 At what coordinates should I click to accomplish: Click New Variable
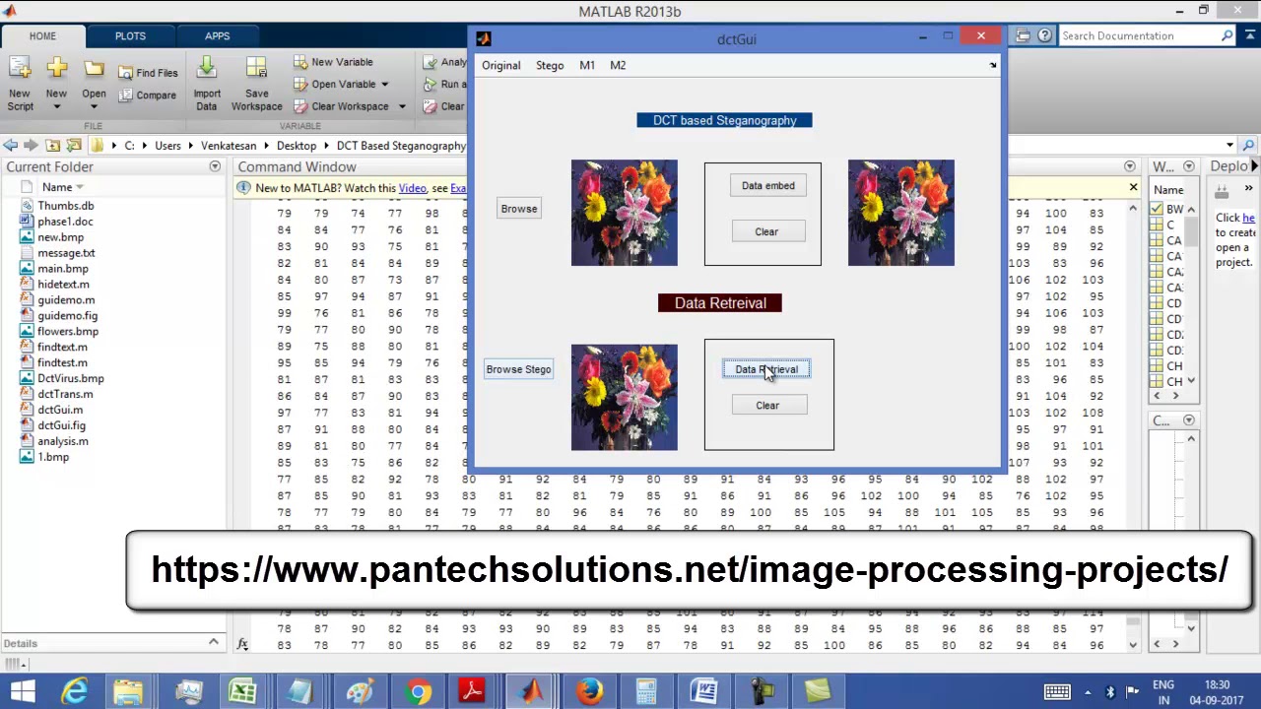333,62
